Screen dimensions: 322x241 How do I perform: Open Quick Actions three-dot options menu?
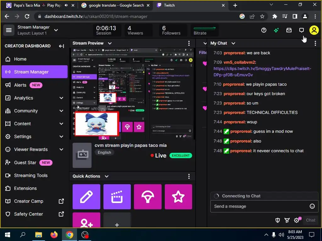tap(189, 176)
